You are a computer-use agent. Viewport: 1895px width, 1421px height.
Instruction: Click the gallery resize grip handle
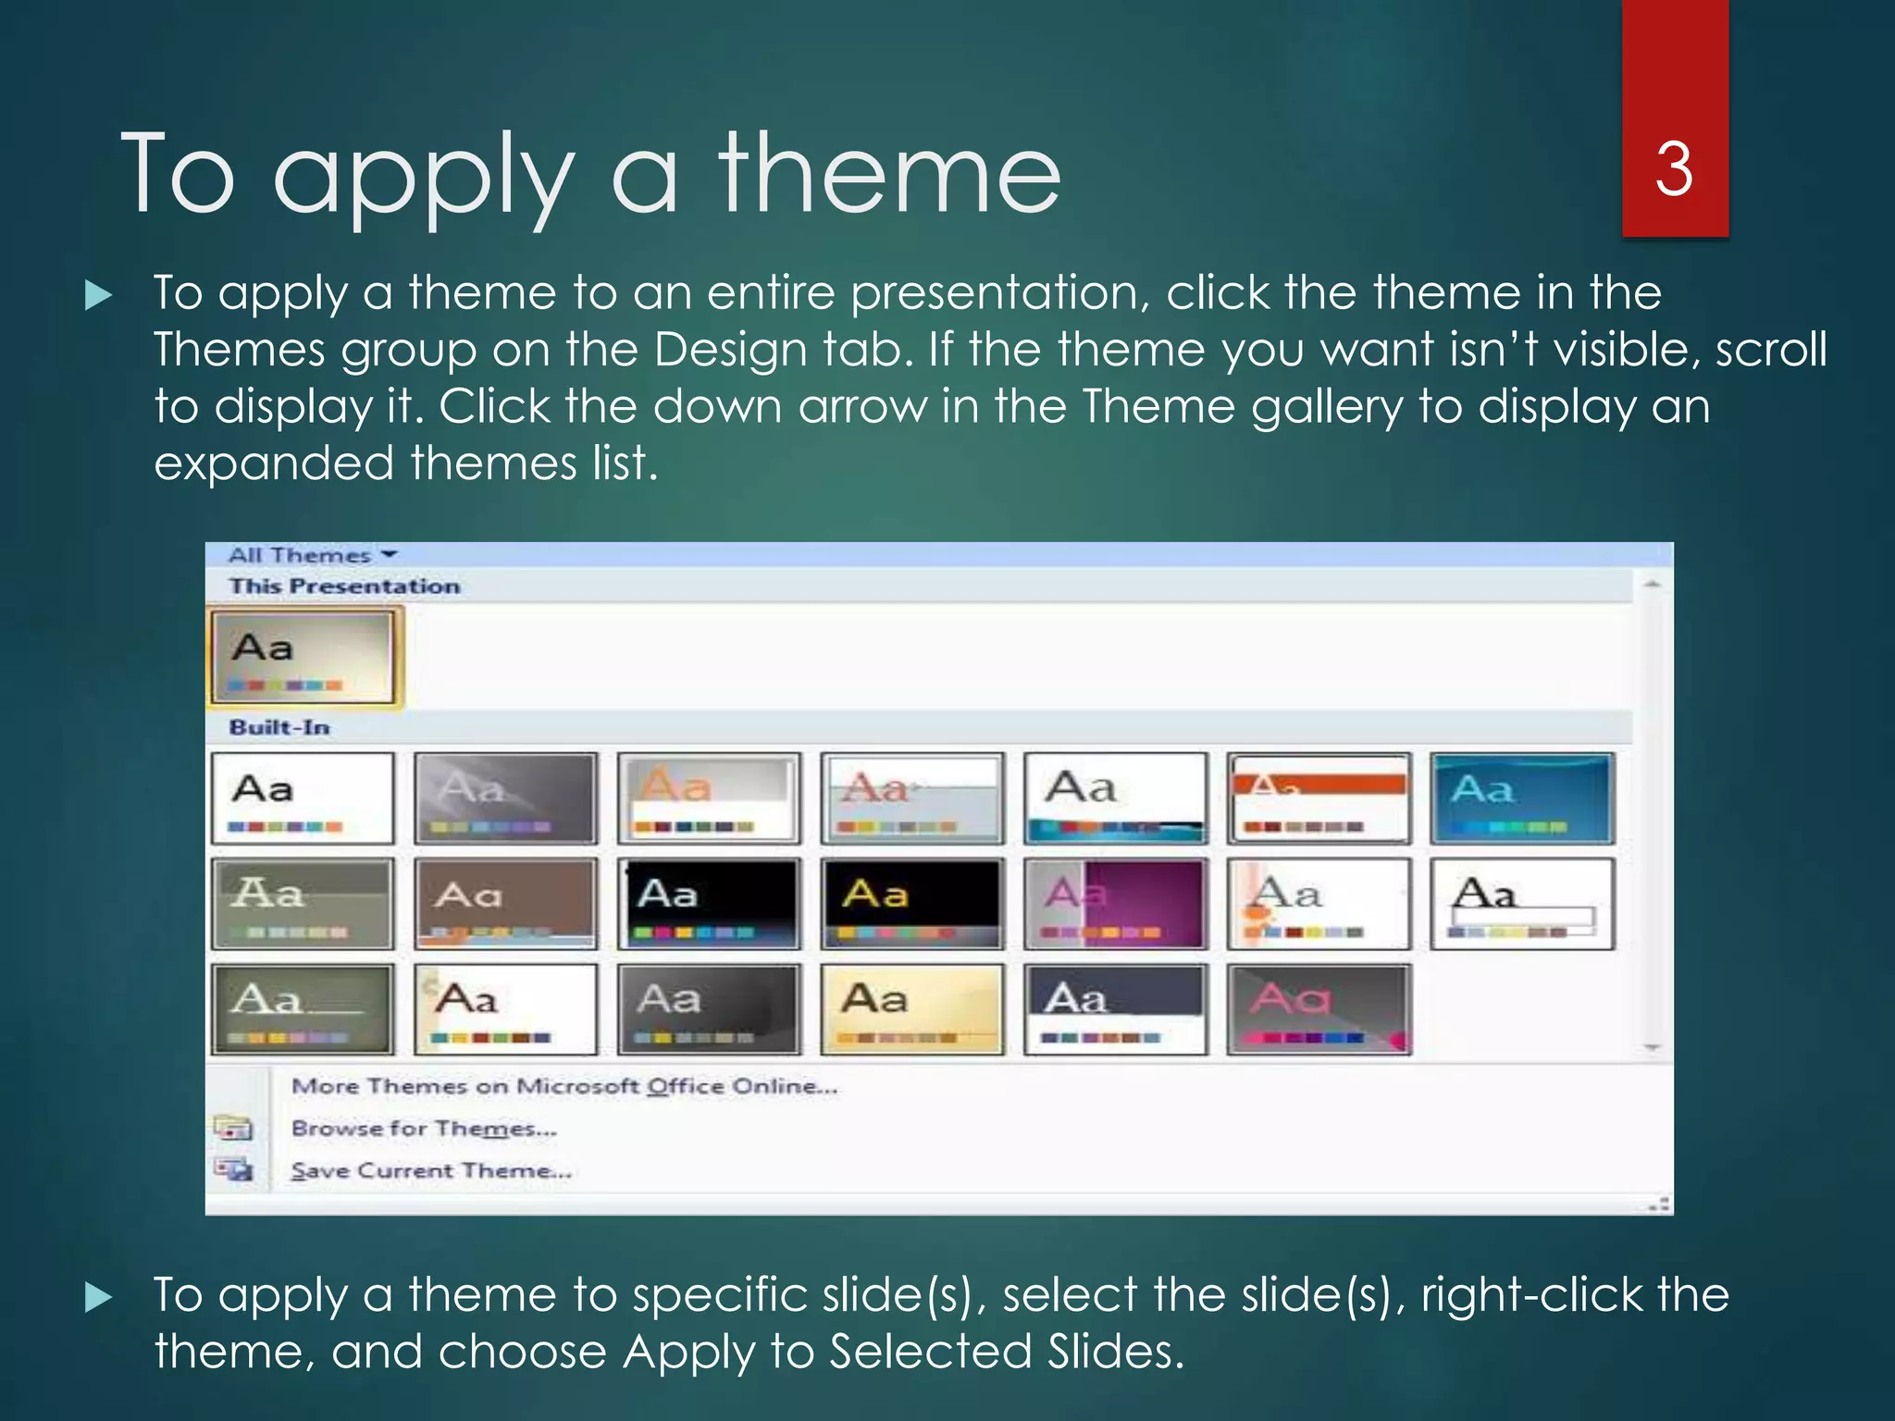[x=1660, y=1204]
